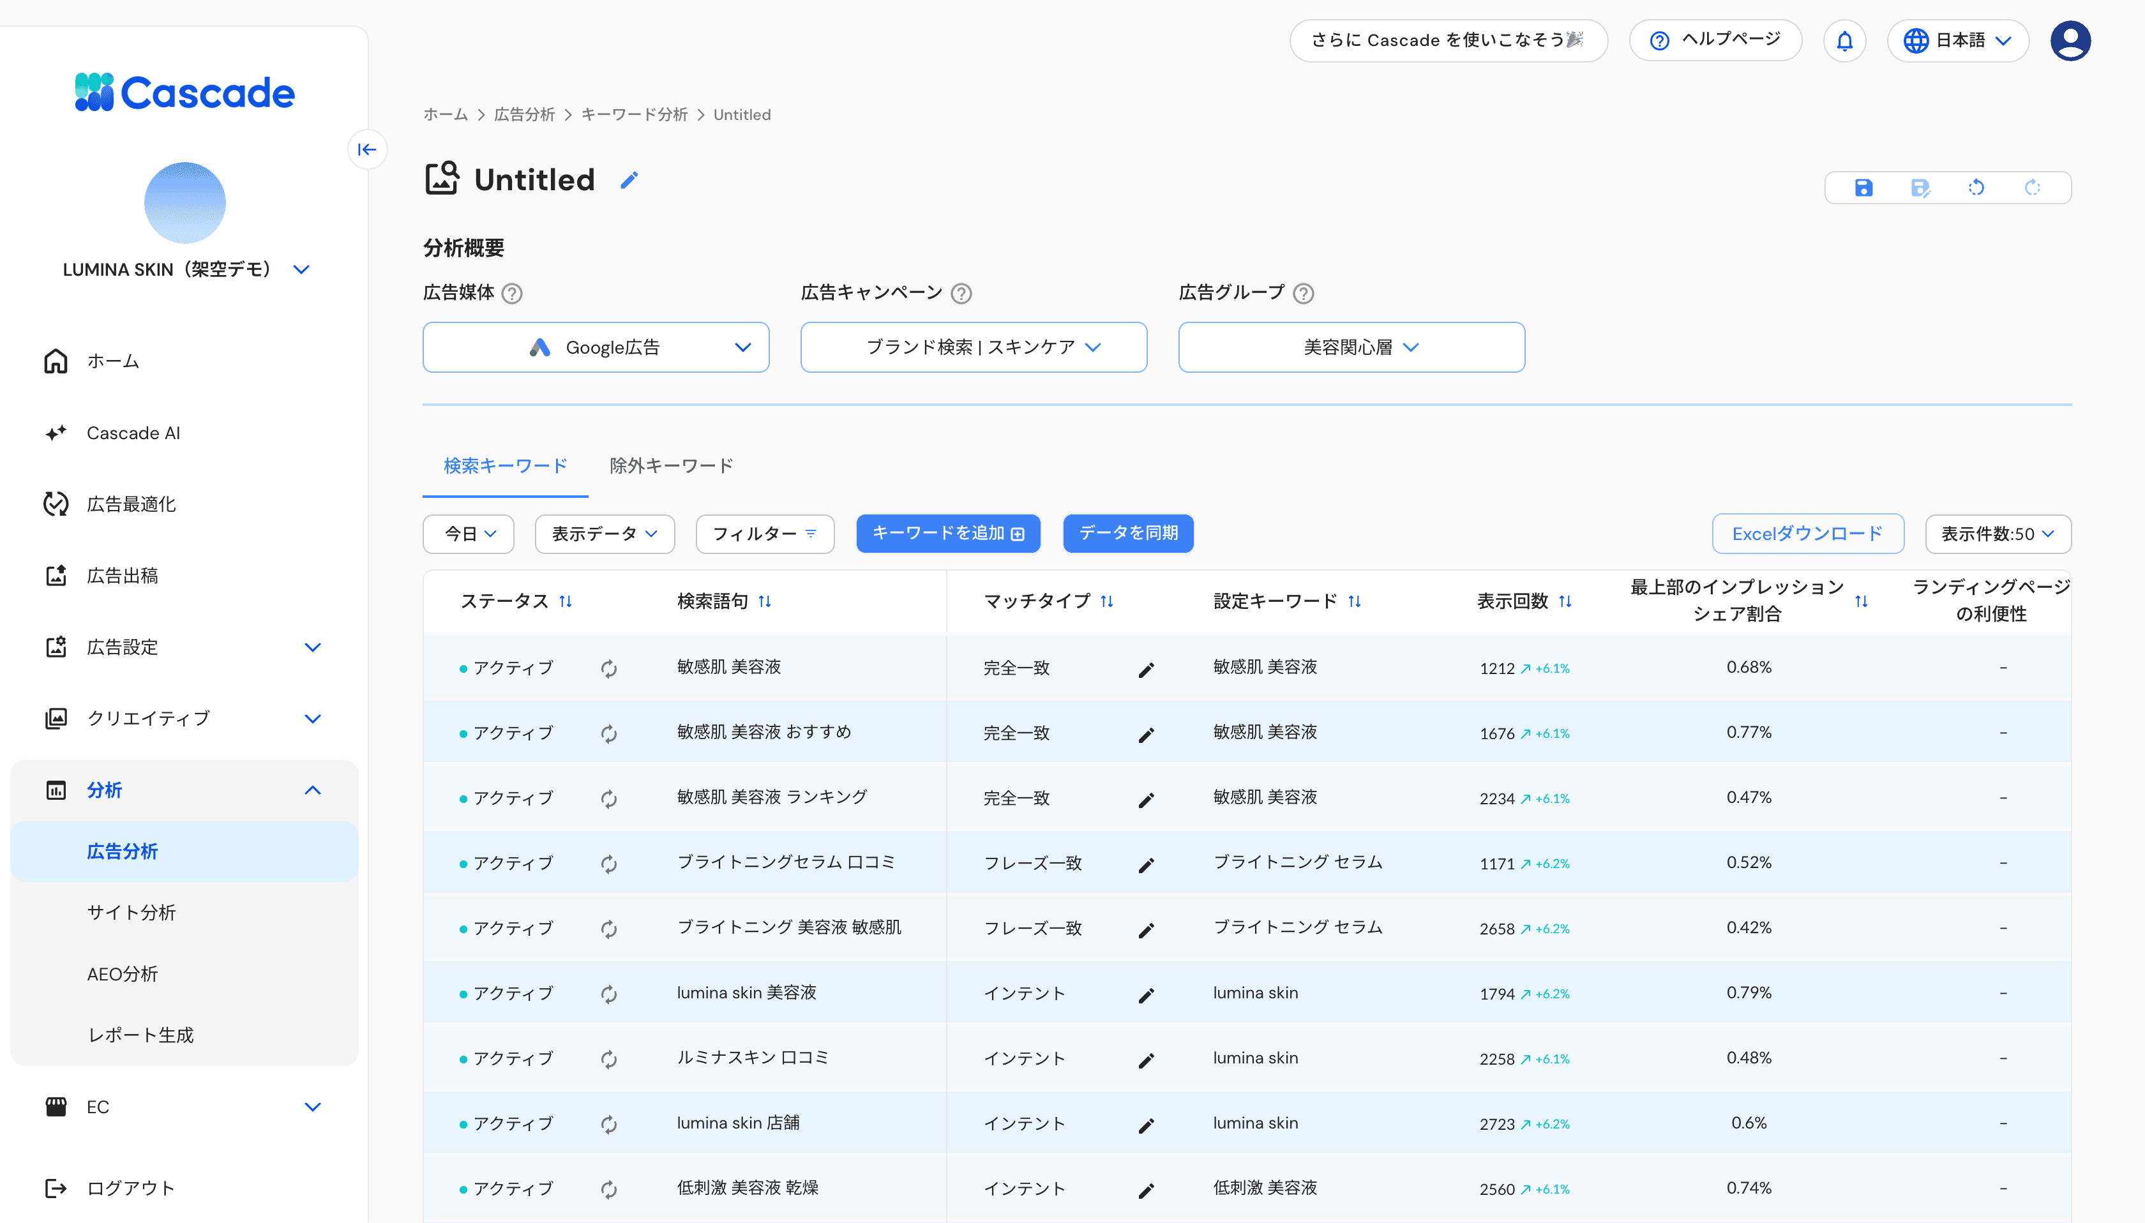Image resolution: width=2145 pixels, height=1223 pixels.
Task: Collapse the sidebar with the arrow icon
Action: [x=367, y=149]
